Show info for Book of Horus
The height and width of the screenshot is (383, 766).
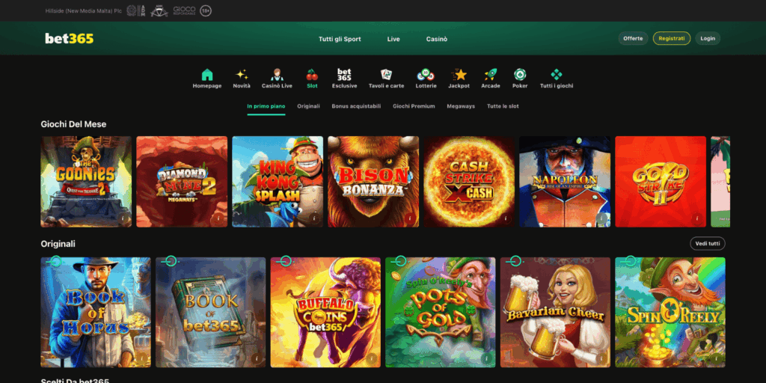click(x=142, y=358)
